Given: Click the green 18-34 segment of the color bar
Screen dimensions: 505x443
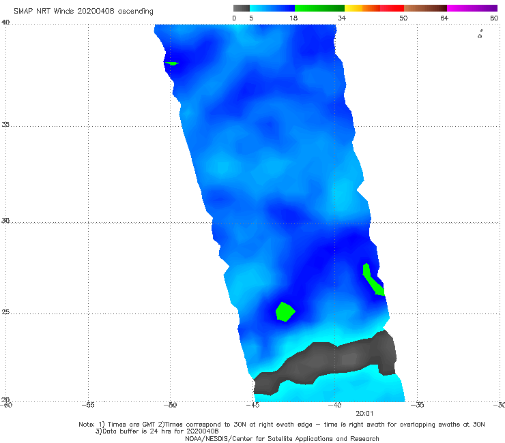Looking at the screenshot, I should click(x=319, y=8).
